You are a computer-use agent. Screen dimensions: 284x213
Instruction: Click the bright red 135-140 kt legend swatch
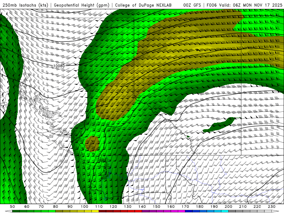(x=138, y=211)
